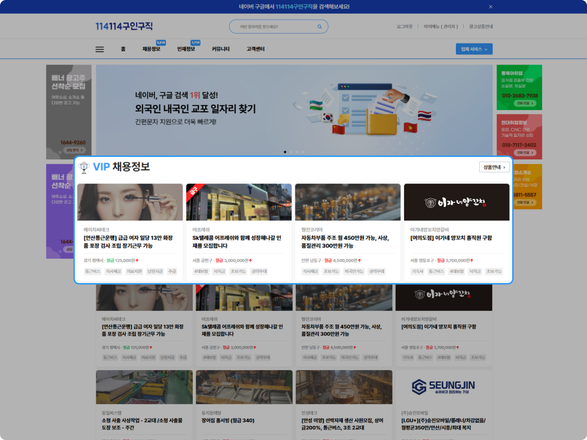This screenshot has height=440, width=587.
Task: Open 소형 사출 사상작업 job title
Action: 143,424
